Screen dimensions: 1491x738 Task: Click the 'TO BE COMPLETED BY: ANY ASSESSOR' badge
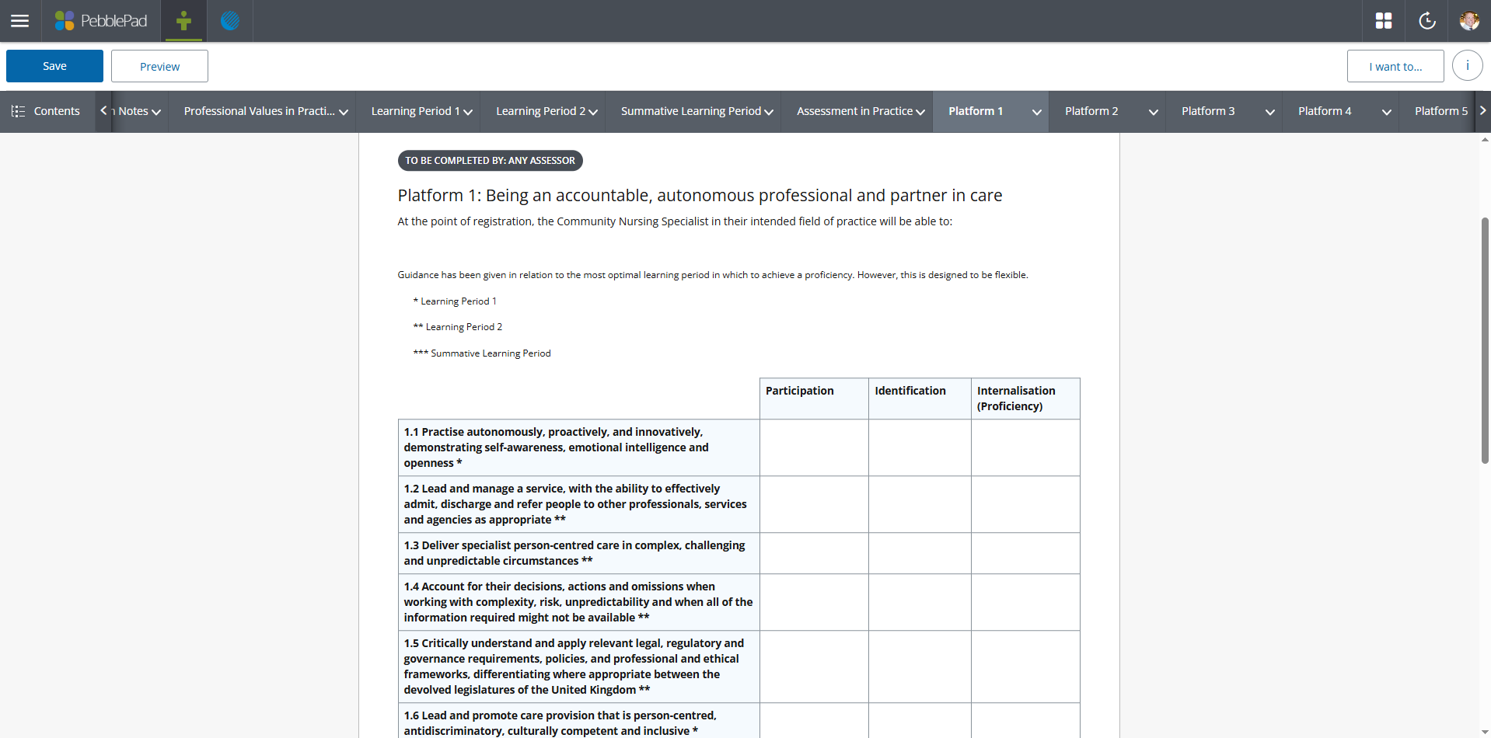490,161
